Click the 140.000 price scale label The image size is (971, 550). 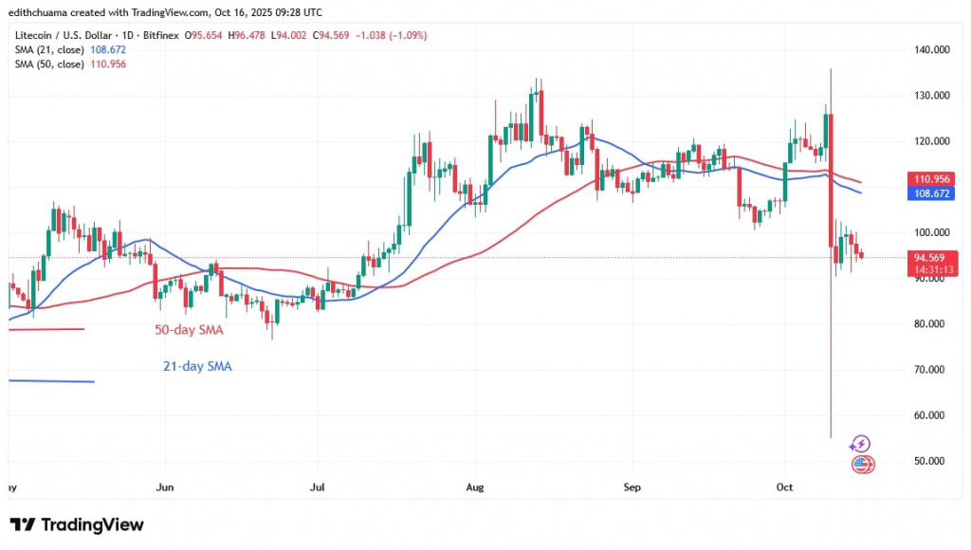click(x=931, y=49)
